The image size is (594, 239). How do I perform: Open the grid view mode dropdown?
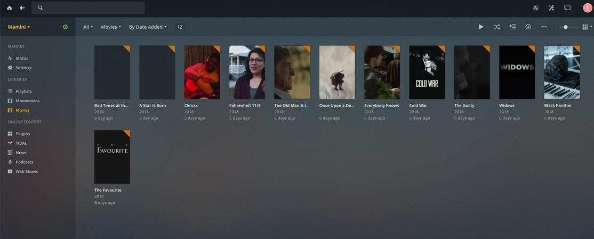(587, 27)
